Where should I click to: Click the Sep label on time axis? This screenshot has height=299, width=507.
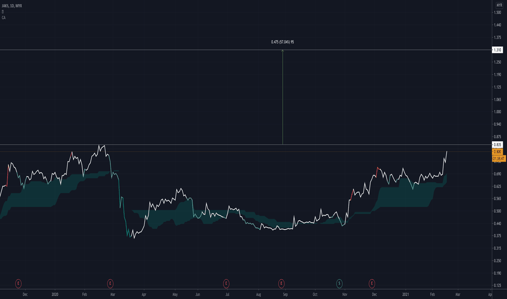point(285,295)
